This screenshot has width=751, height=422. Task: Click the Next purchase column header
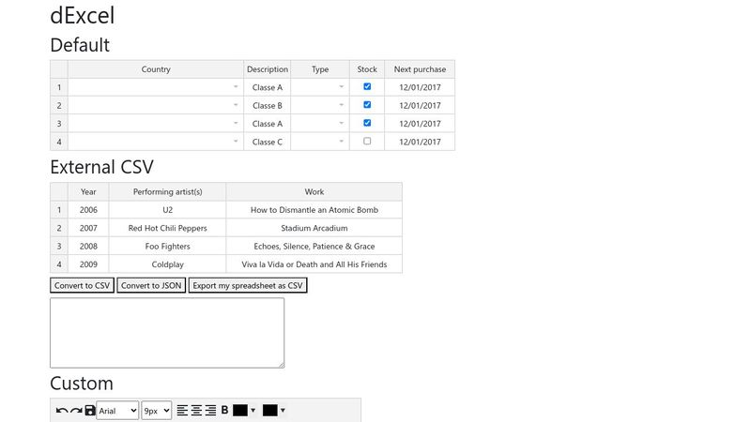click(x=420, y=69)
